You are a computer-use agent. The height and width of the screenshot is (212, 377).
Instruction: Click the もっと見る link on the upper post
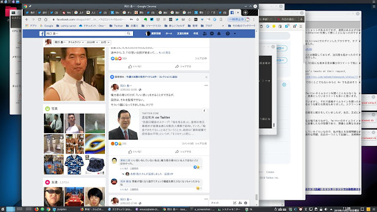pos(164,52)
